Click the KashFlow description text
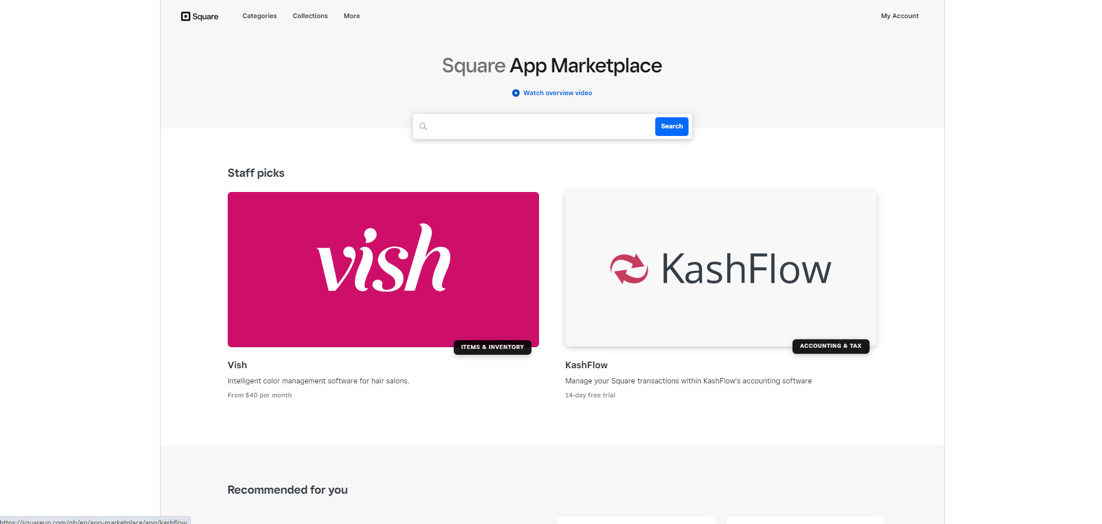1102x524 pixels. (689, 381)
